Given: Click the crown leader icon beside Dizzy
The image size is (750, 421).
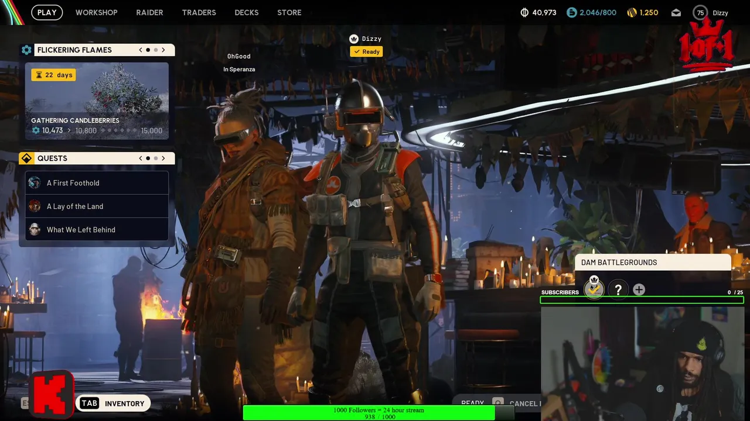Looking at the screenshot, I should coord(354,39).
